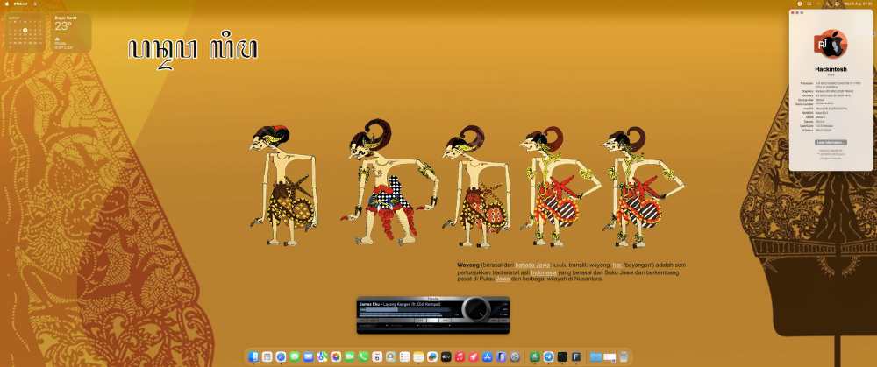
Task: Open Music app in dock
Action: coord(460,356)
